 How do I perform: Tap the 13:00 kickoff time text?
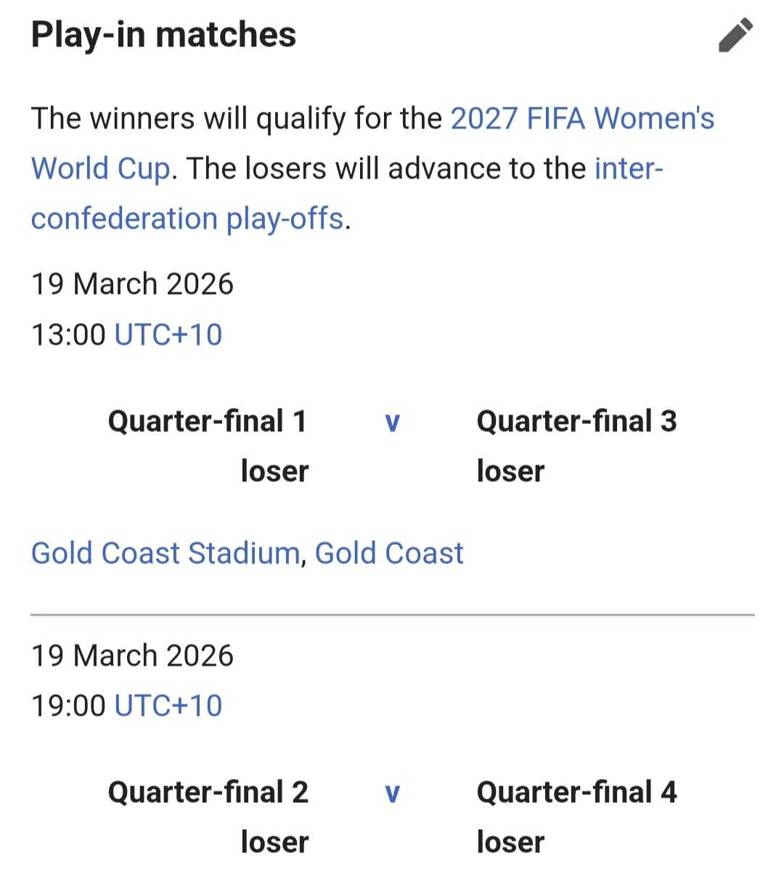pos(68,335)
